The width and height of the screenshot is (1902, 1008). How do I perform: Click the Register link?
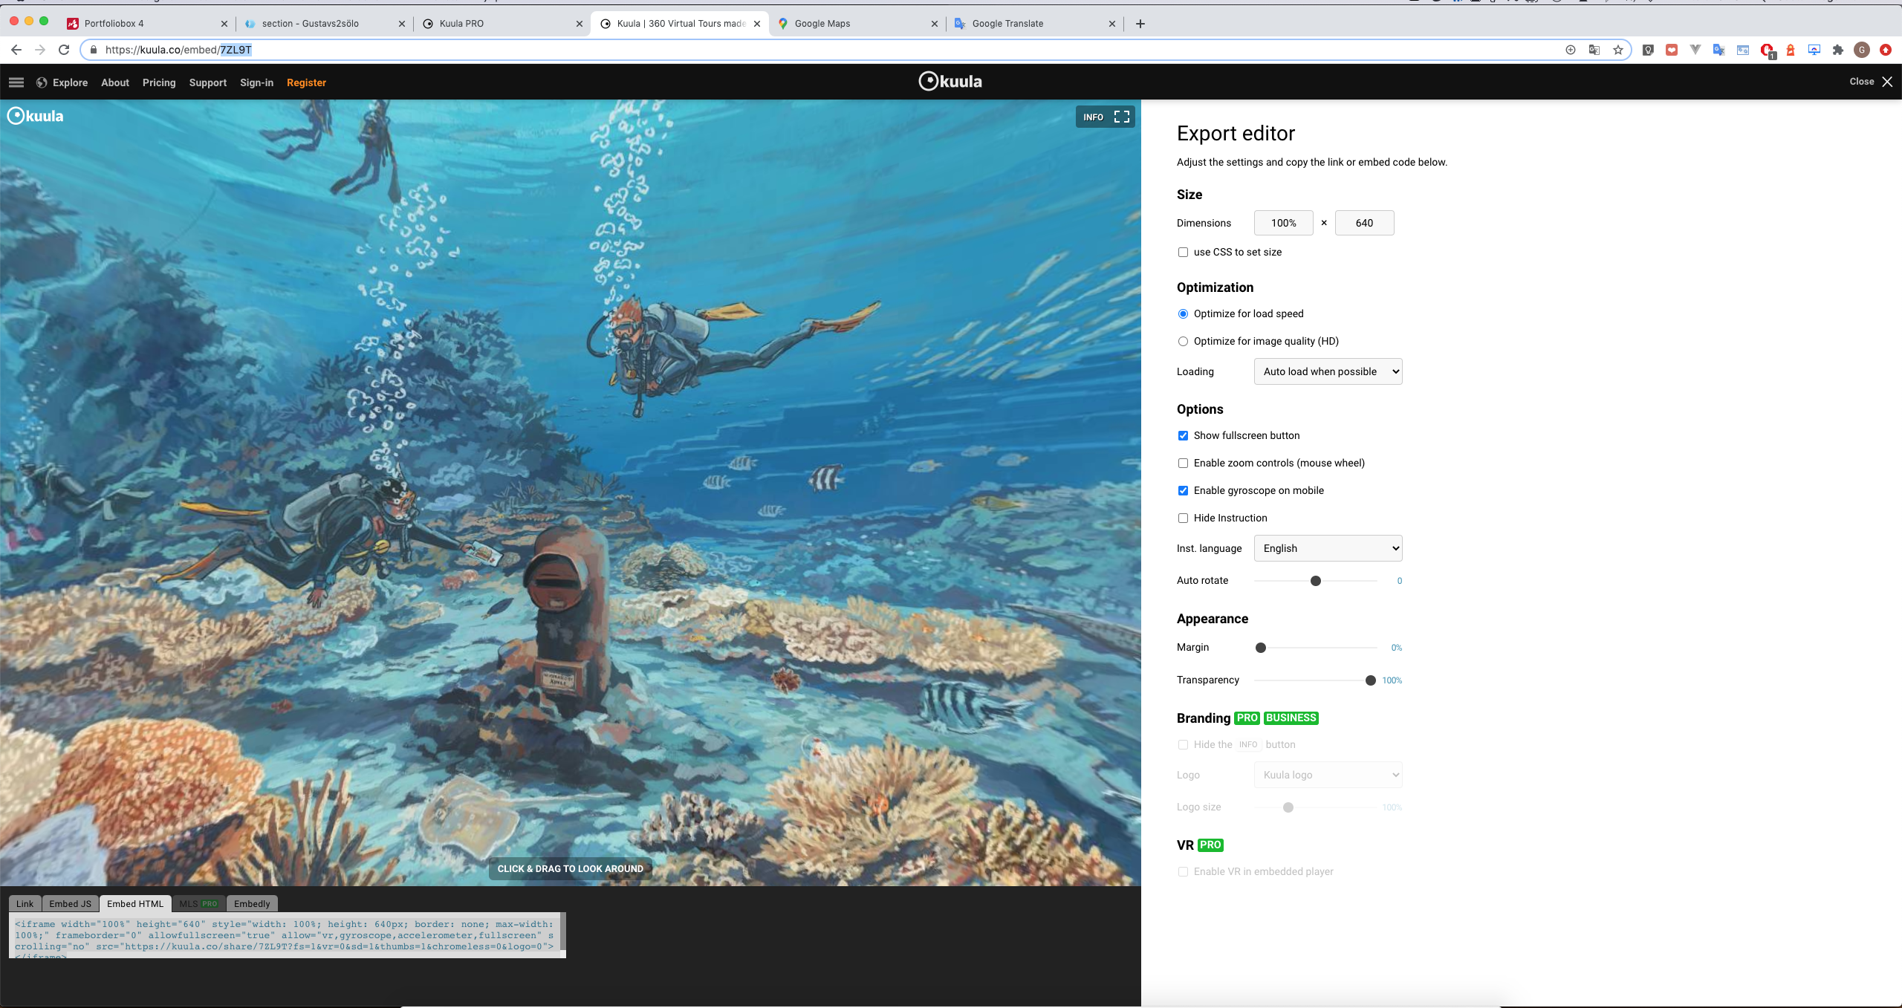pyautogui.click(x=306, y=82)
